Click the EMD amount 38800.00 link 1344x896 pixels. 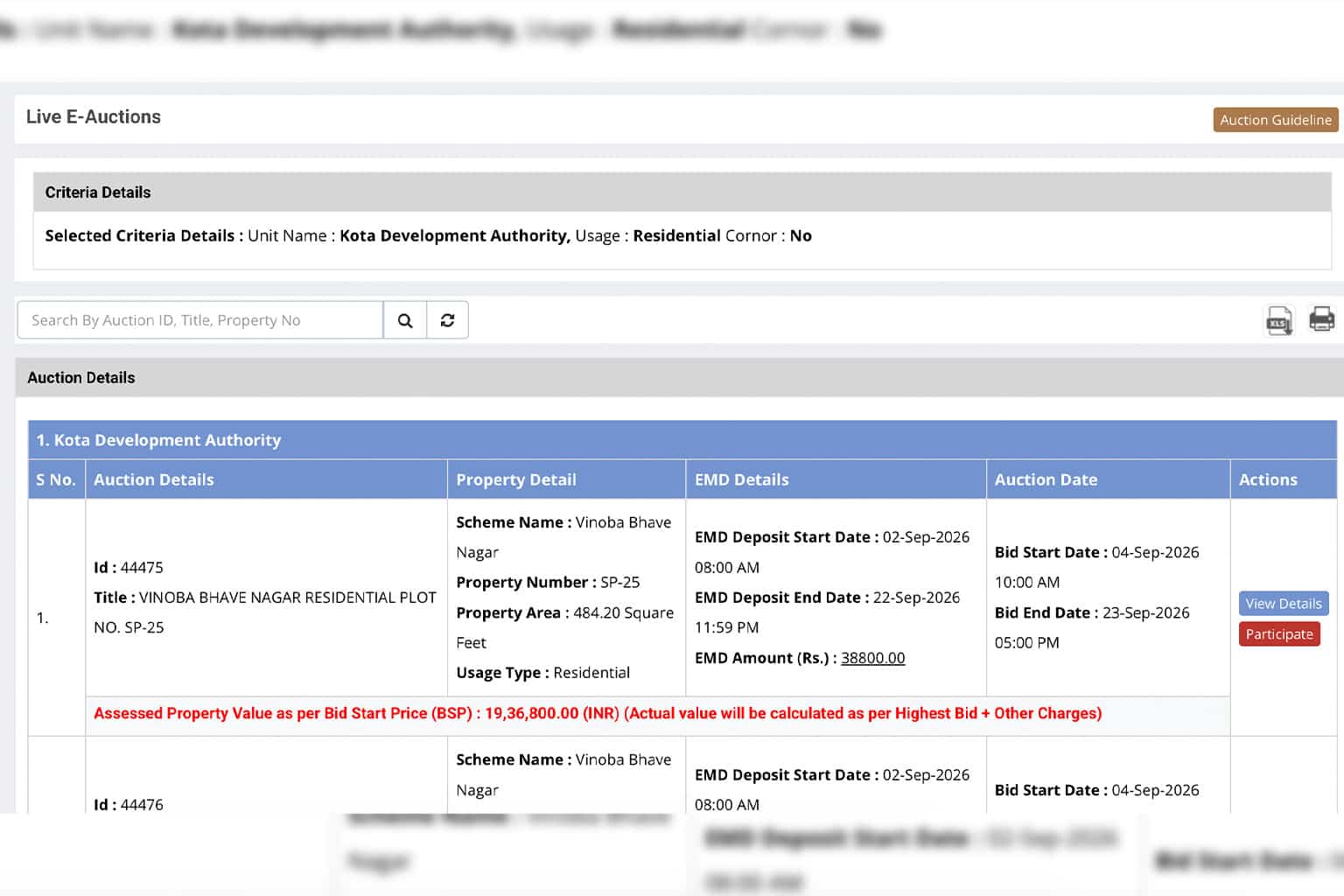click(873, 658)
